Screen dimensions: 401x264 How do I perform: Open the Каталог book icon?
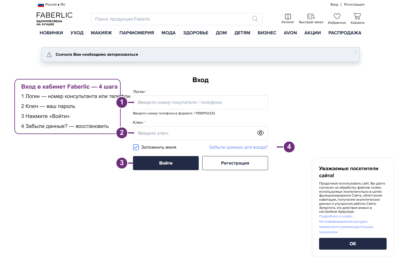click(288, 17)
